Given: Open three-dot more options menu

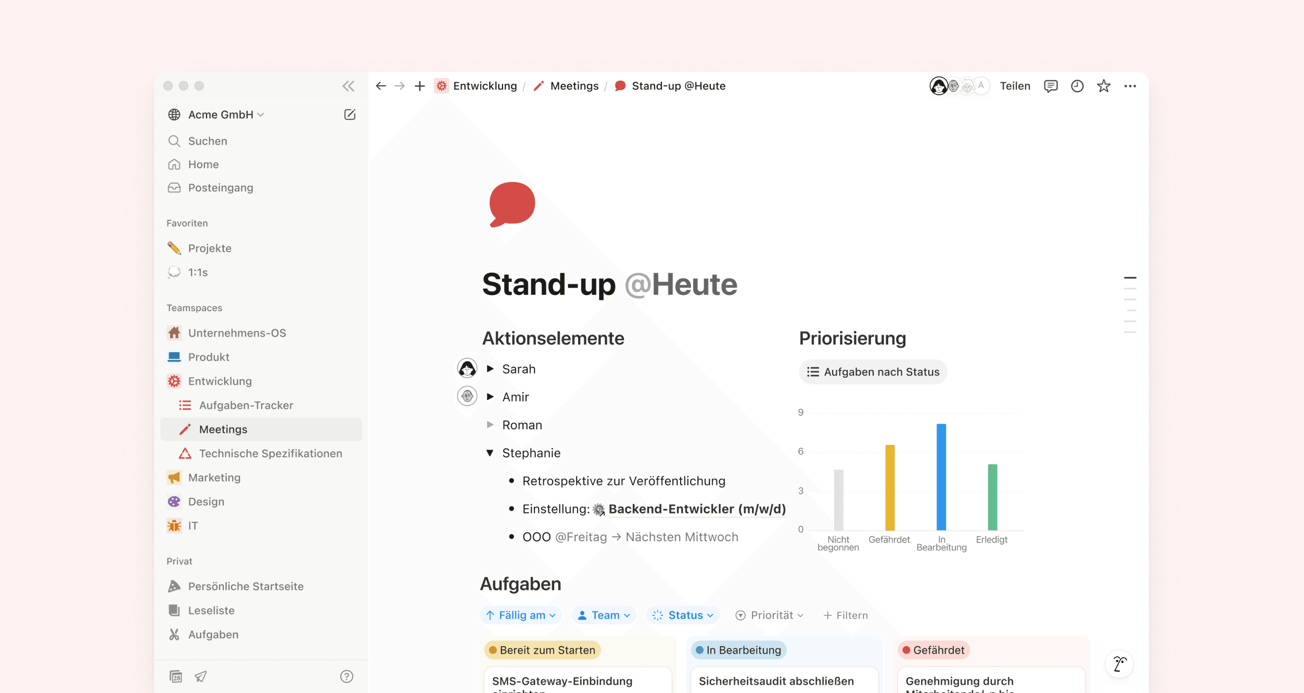Looking at the screenshot, I should pyautogui.click(x=1130, y=86).
